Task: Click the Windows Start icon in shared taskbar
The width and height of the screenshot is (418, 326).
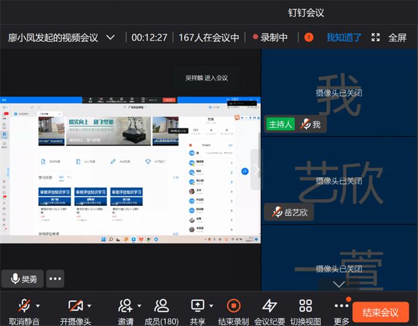Action: pyautogui.click(x=103, y=239)
